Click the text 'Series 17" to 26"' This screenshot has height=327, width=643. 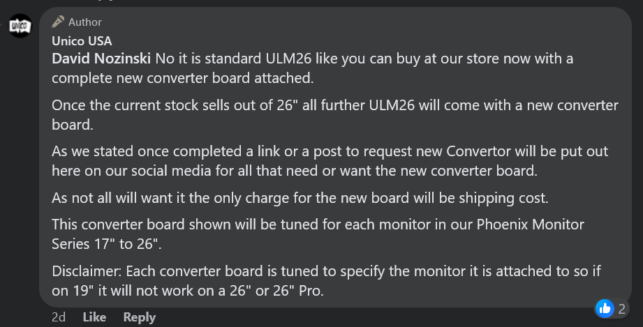pos(105,244)
